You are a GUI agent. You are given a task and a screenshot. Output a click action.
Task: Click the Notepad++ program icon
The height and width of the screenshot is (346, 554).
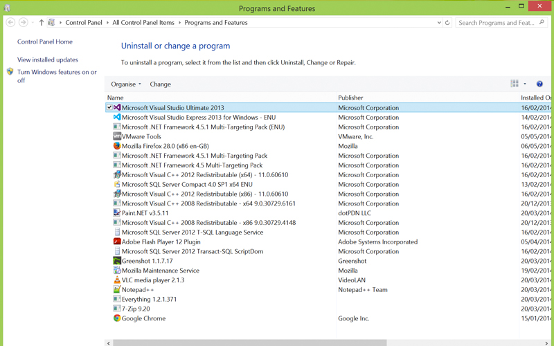pos(117,290)
